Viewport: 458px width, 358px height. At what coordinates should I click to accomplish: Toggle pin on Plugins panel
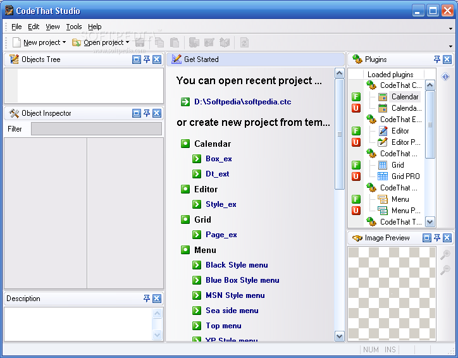point(436,59)
